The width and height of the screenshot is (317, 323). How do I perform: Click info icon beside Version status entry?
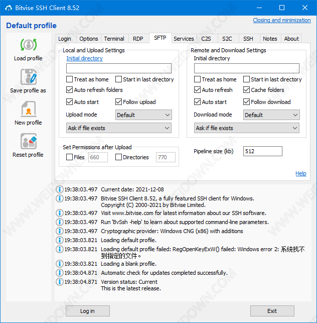pyautogui.click(x=60, y=282)
